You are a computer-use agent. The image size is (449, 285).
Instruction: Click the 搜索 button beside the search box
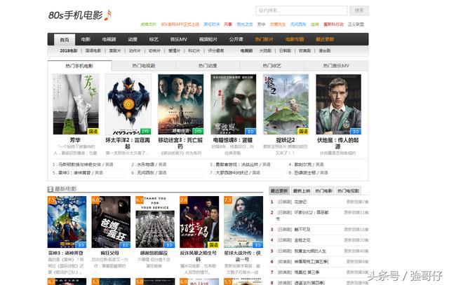[x=359, y=11]
